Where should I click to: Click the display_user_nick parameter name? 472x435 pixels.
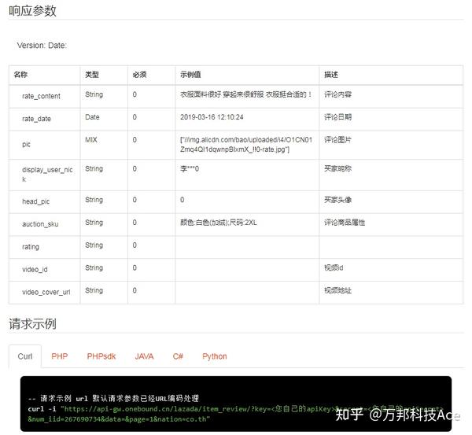click(47, 175)
